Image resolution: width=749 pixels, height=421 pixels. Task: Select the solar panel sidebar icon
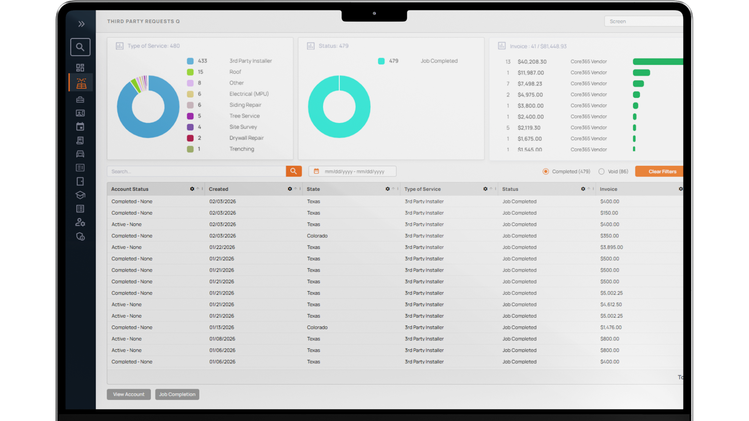pyautogui.click(x=81, y=83)
